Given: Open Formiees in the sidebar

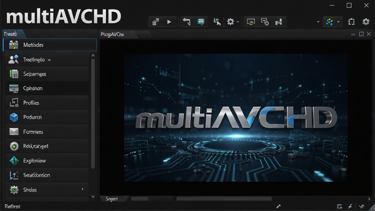Looking at the screenshot, I should pyautogui.click(x=47, y=132).
